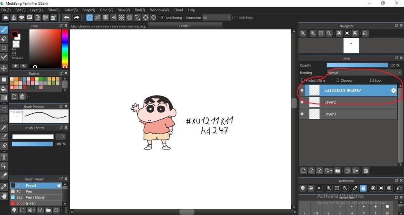Select the Eraser tool
This screenshot has height=215, width=404.
(x=4, y=39)
